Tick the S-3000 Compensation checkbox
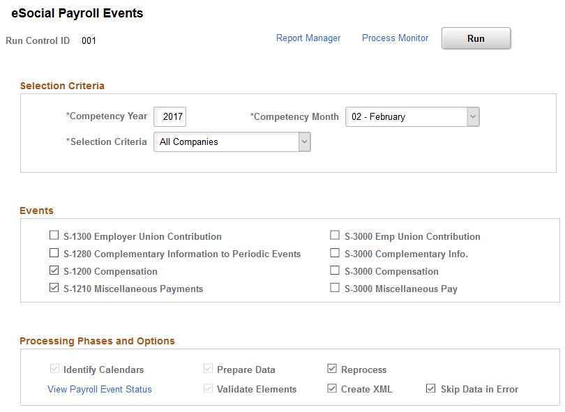Screen dimensions: 565x412 336,270
